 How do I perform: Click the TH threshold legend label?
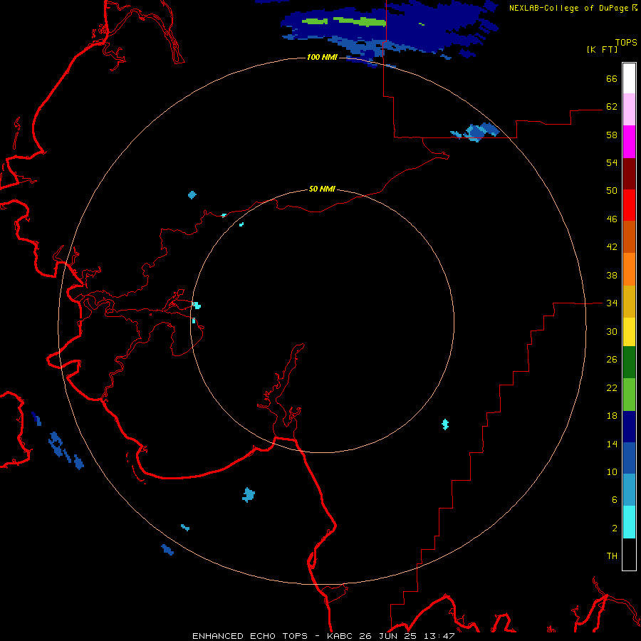(612, 556)
